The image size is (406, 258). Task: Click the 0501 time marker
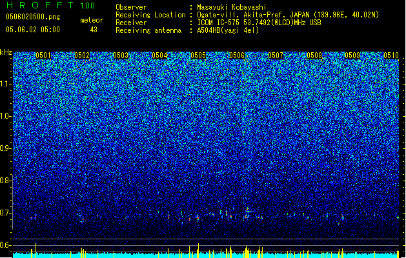43,55
